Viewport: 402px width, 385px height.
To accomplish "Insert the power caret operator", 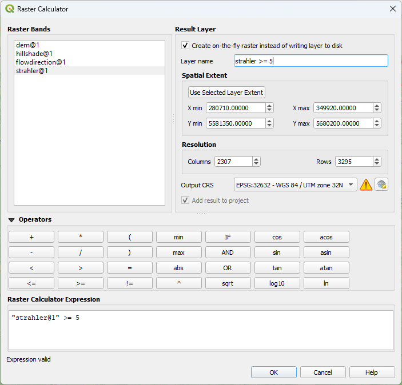I will [178, 283].
